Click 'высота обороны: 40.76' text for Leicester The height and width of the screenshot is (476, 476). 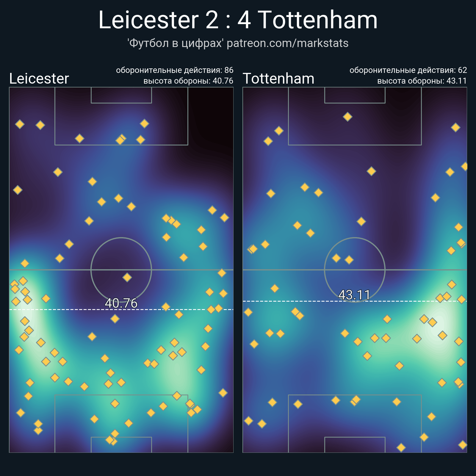click(188, 81)
